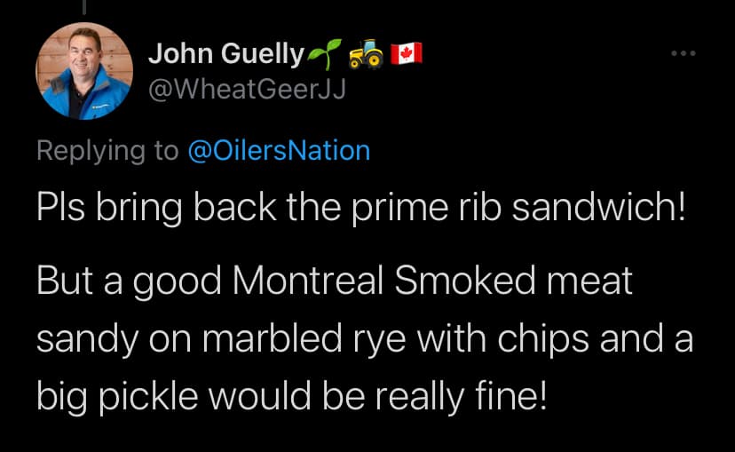This screenshot has width=735, height=452.
Task: Click John Guelly's profile picture
Action: [84, 71]
